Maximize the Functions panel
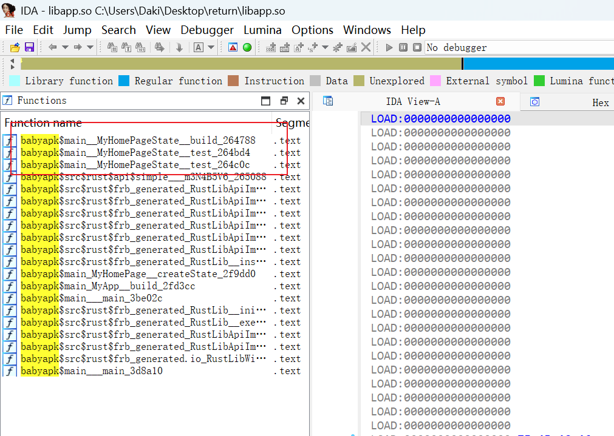 pyautogui.click(x=265, y=101)
